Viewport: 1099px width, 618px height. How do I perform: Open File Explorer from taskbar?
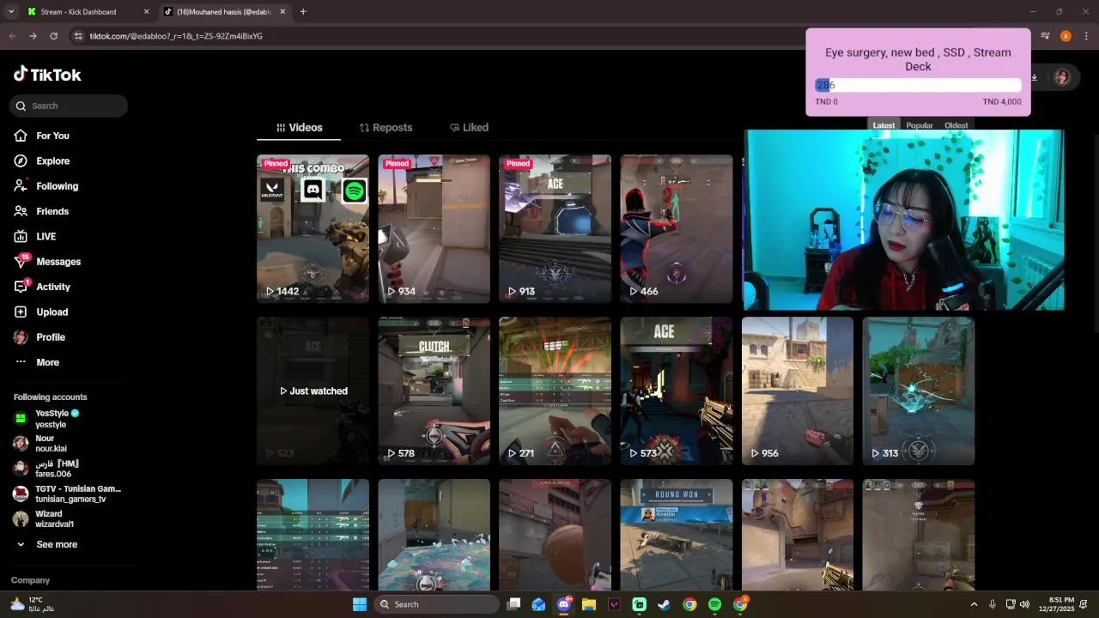589,604
